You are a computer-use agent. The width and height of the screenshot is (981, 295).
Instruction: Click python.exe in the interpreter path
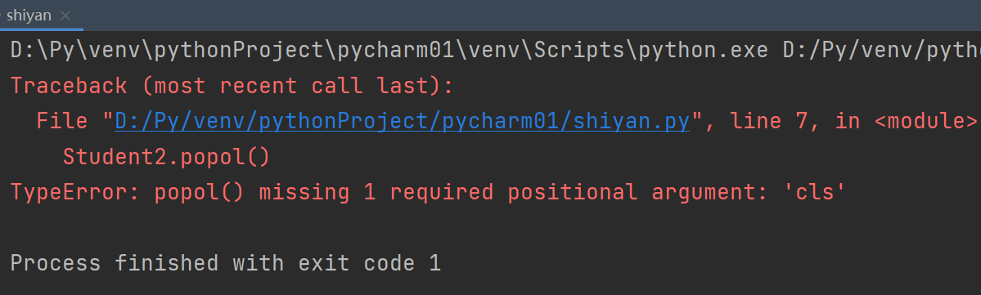703,50
